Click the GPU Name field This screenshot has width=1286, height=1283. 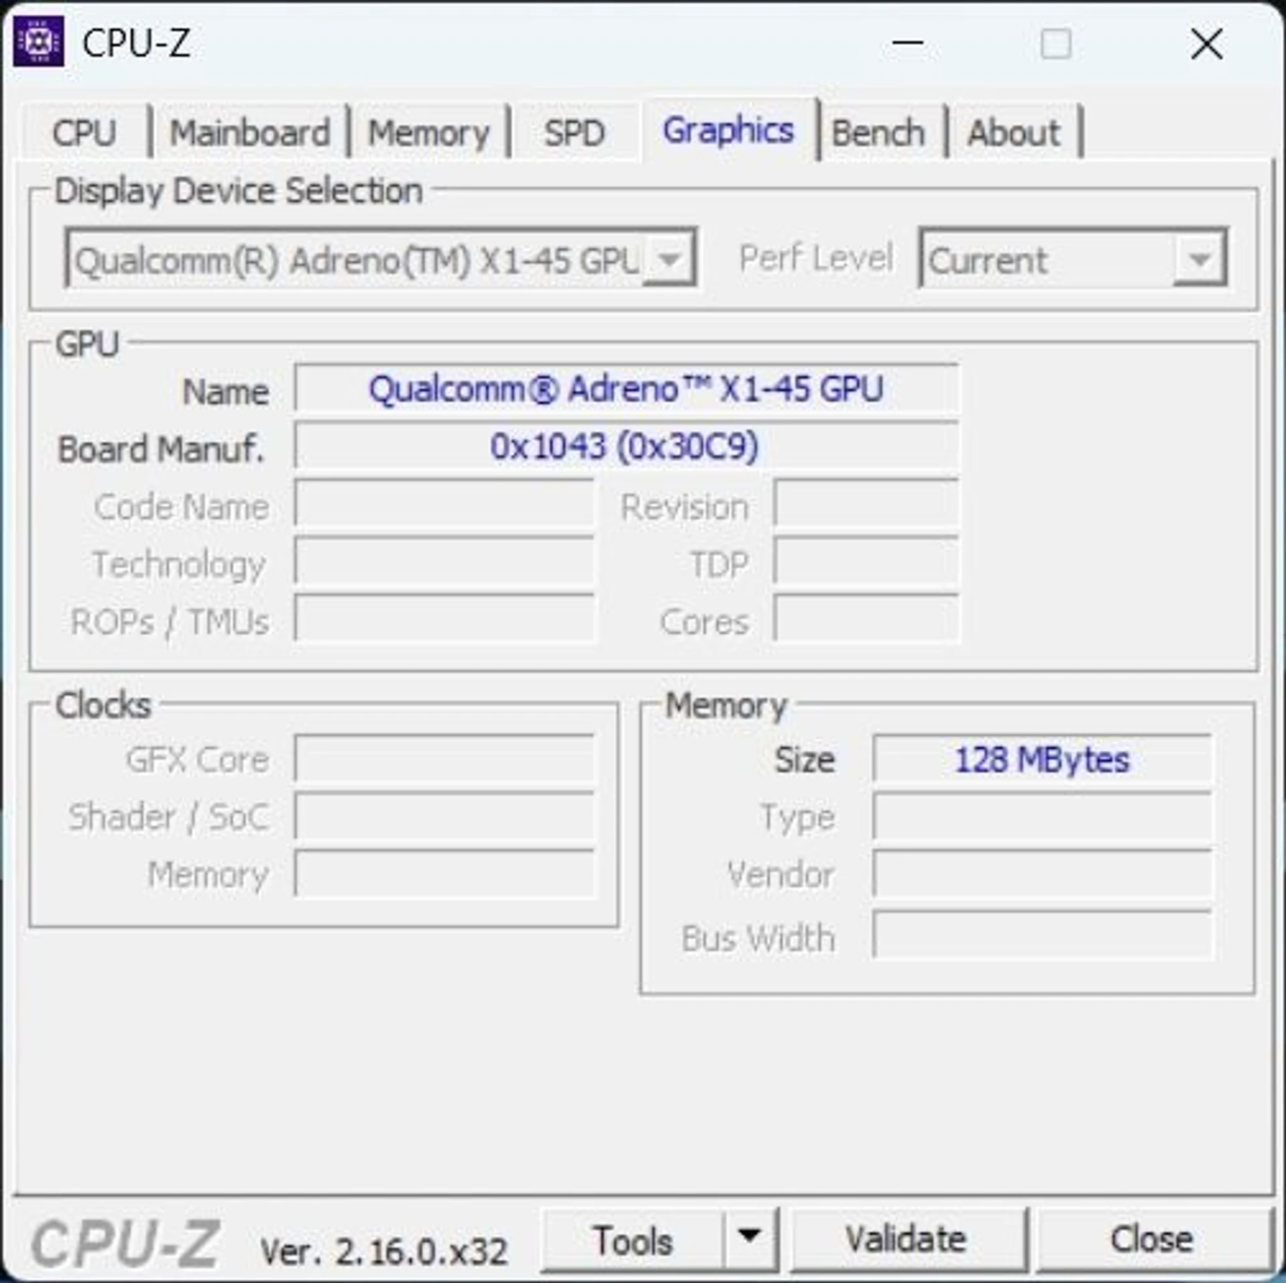click(x=626, y=388)
